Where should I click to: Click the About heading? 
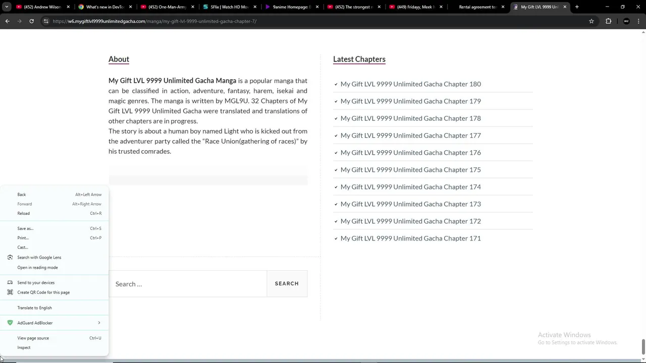119,59
